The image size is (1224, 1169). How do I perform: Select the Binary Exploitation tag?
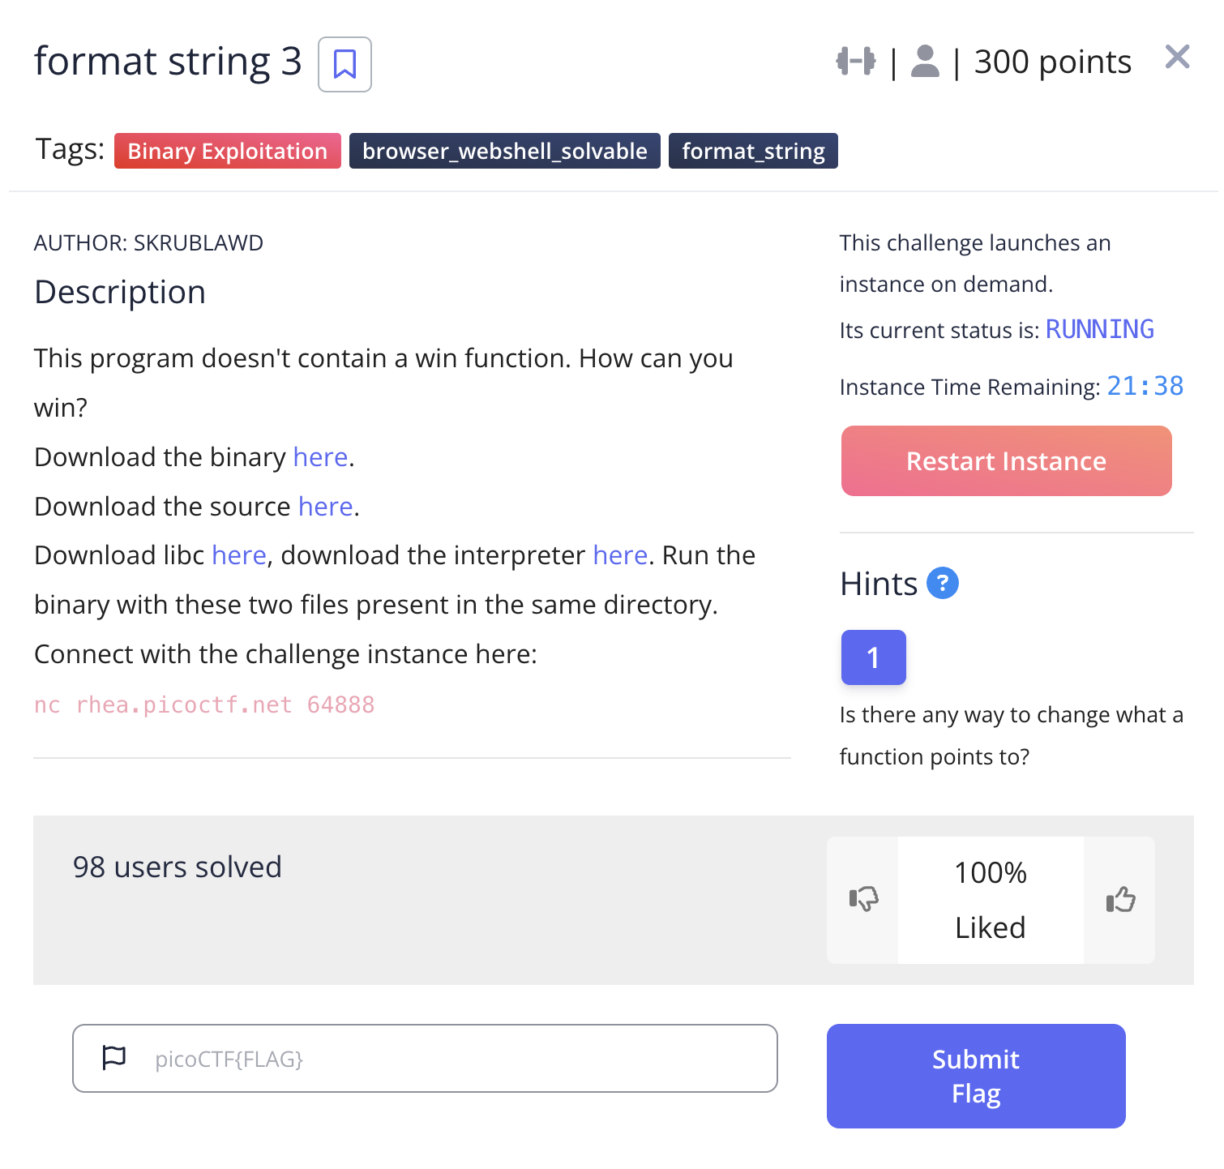[x=228, y=152]
